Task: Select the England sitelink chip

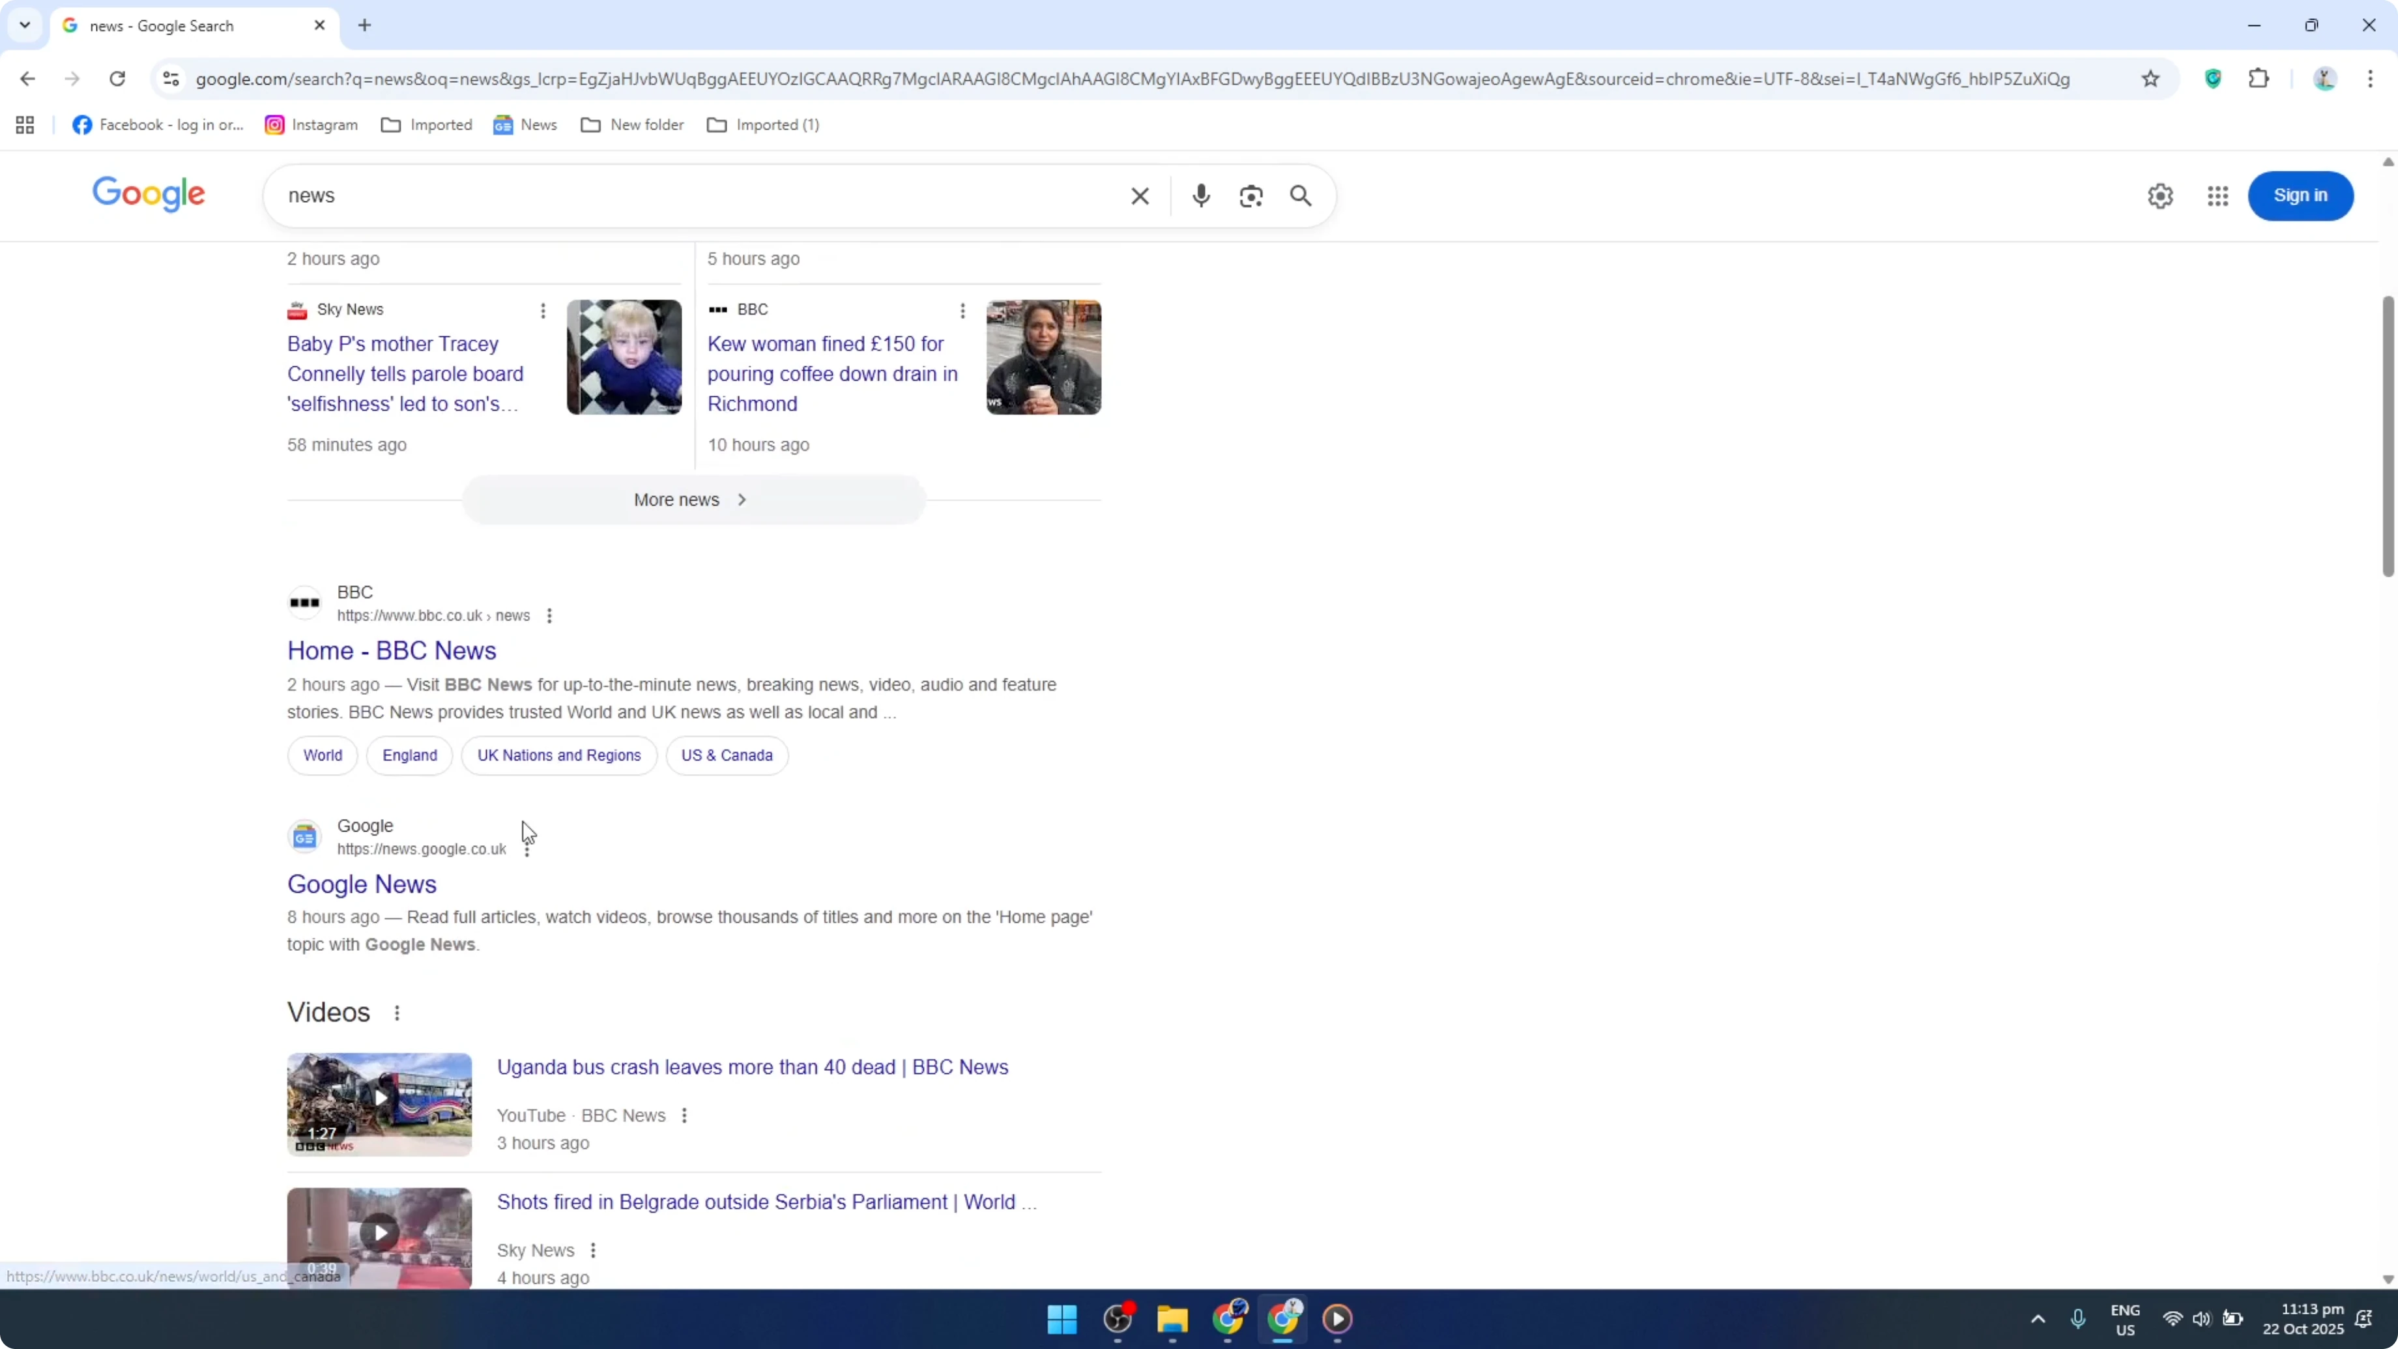Action: 410,755
